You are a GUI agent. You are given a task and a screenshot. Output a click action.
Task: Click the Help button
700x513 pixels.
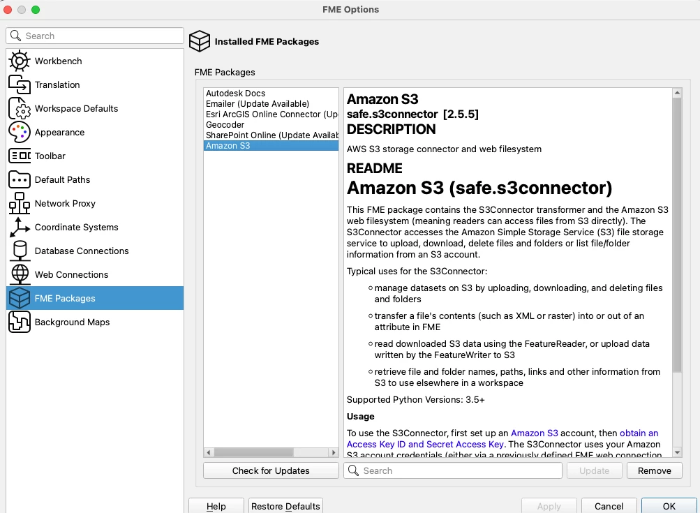click(x=216, y=506)
